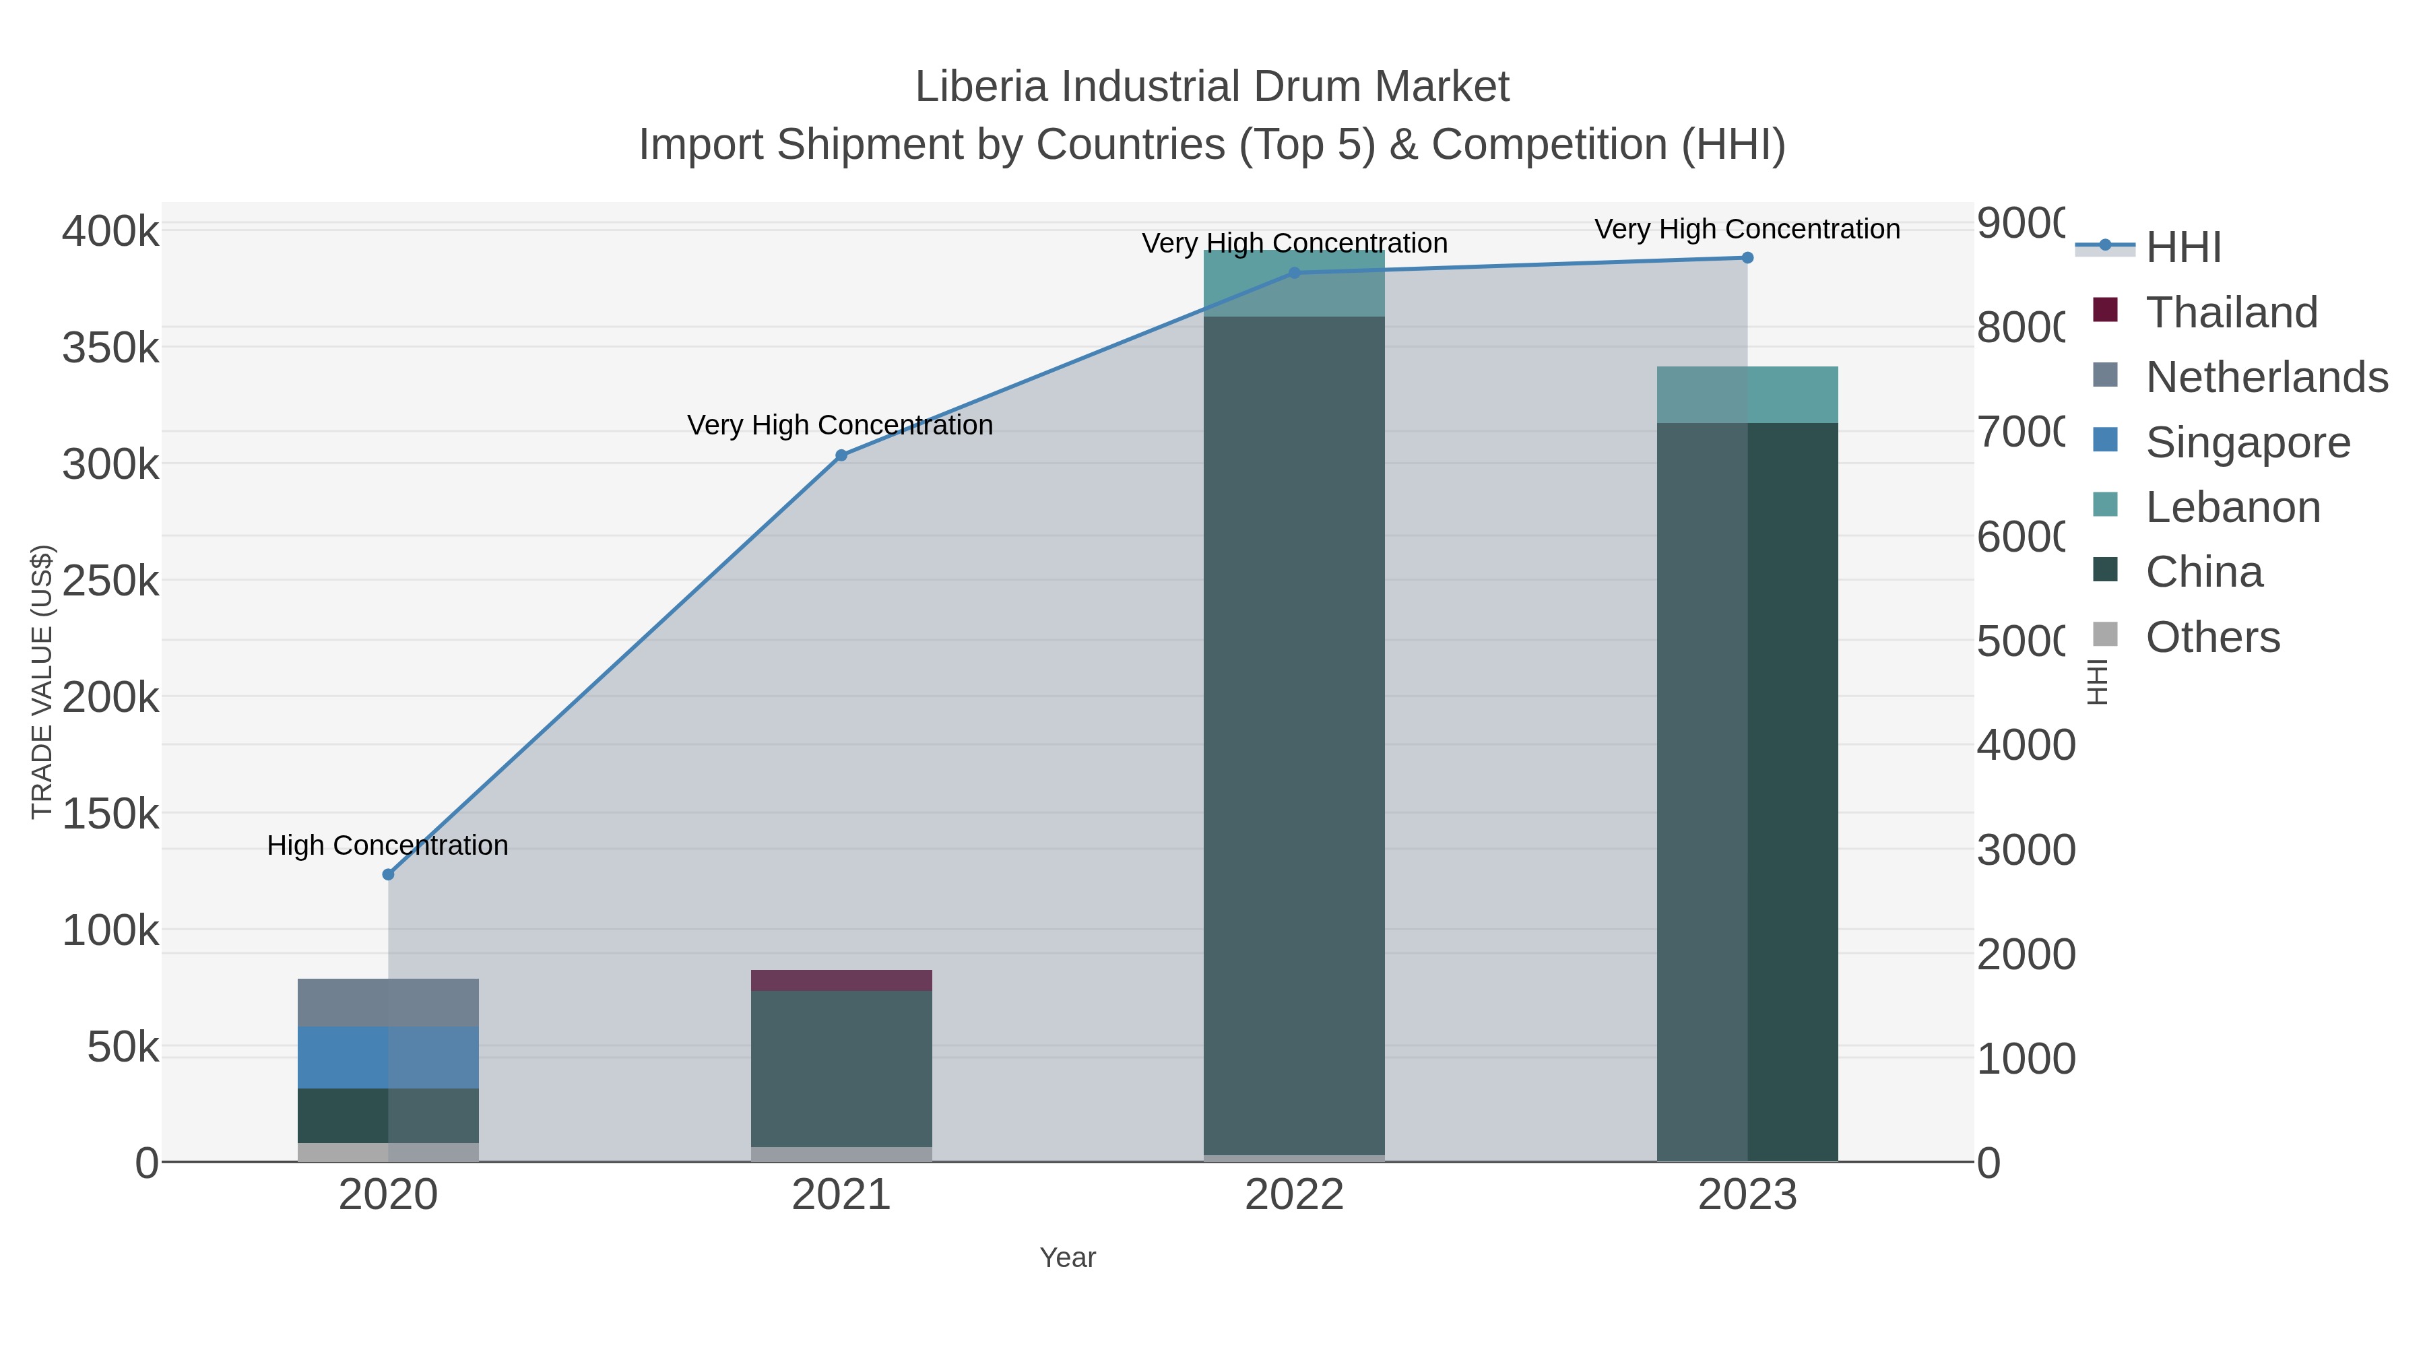Click the Netherlands bar segment in 2020
The image size is (2425, 1364).
388,1002
